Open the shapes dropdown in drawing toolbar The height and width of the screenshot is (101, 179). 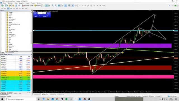pos(103,6)
